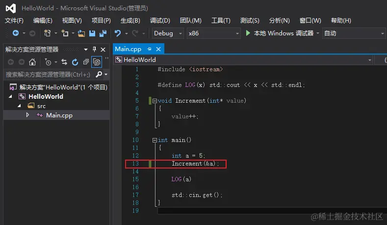Click the Undo arrow icon
This screenshot has width=387, height=225.
click(x=118, y=33)
